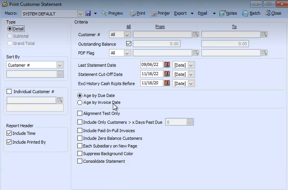
Task: Click the Export toolbar item
Action: pyautogui.click(x=180, y=13)
